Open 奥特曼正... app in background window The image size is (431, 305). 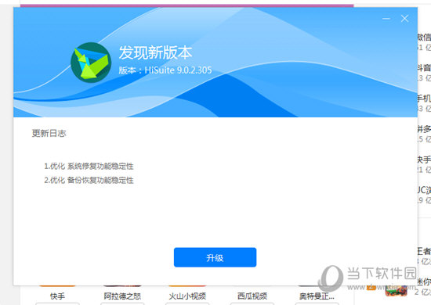pyautogui.click(x=317, y=296)
